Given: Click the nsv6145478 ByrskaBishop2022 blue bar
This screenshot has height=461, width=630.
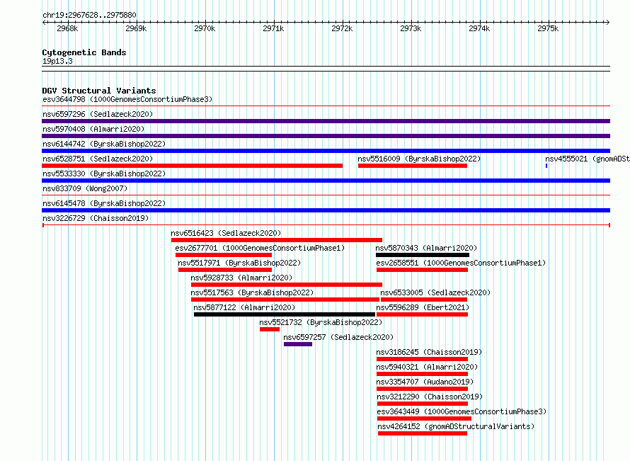Looking at the screenshot, I should point(326,210).
